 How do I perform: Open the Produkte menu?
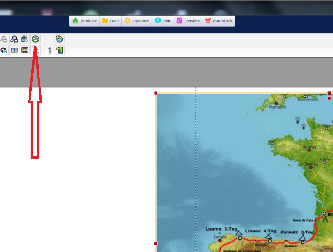pos(85,21)
